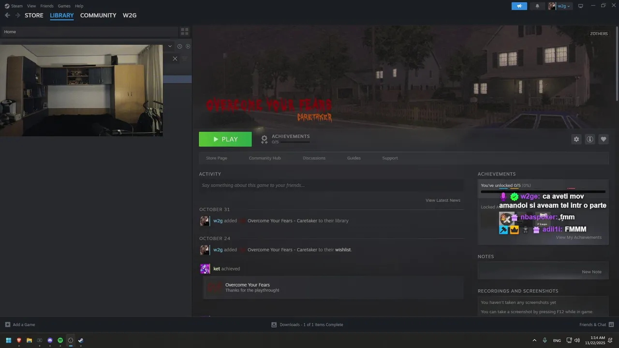Open the Help menu
Screen dimensions: 619x348
(x=79, y=6)
